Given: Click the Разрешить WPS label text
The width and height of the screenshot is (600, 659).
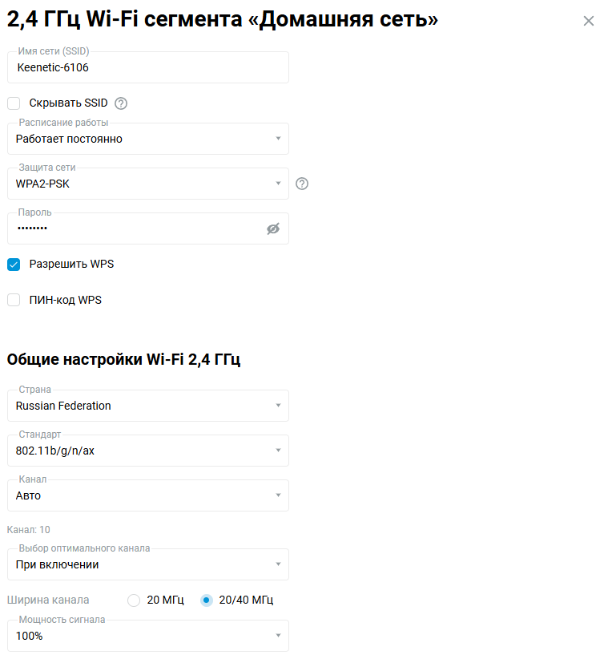Looking at the screenshot, I should click(71, 264).
